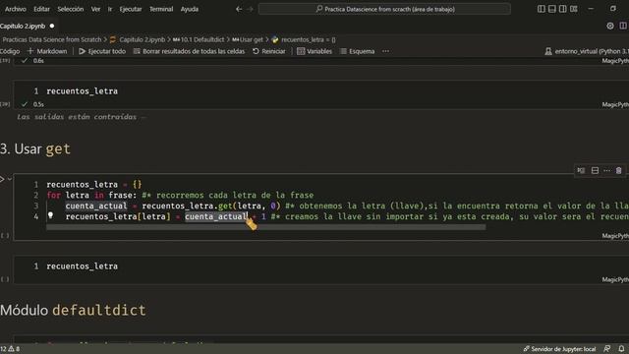Toggle the bottom panel layout icon
The width and height of the screenshot is (629, 354).
552,9
